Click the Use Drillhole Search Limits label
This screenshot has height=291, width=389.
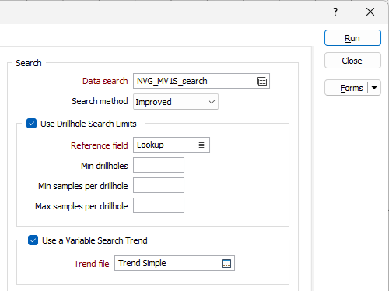coord(89,124)
